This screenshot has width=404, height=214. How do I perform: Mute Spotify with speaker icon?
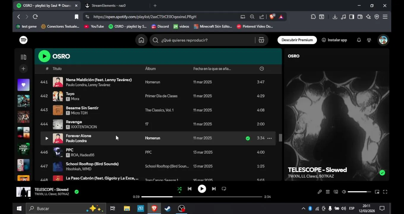click(x=344, y=192)
